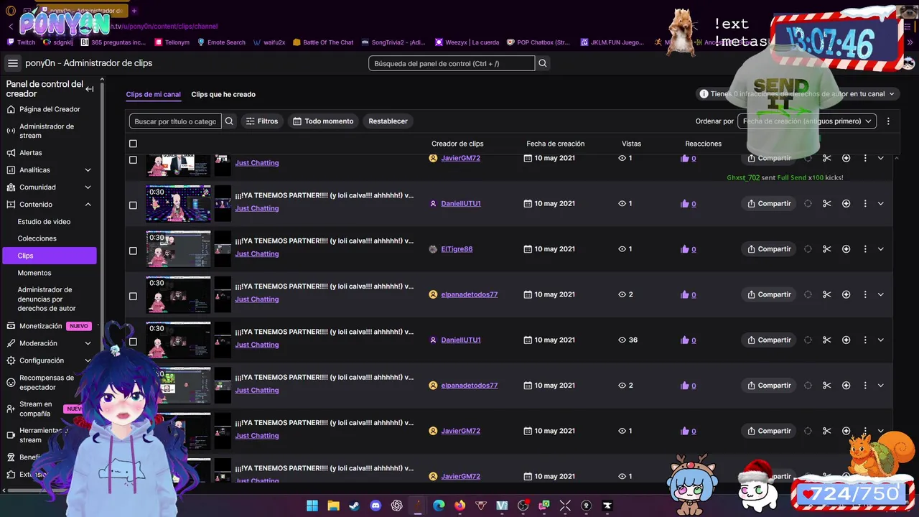Open Discord from the taskbar
This screenshot has height=517, width=919.
tap(375, 506)
